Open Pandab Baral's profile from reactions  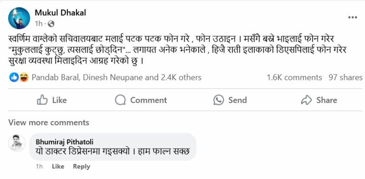(x=55, y=77)
